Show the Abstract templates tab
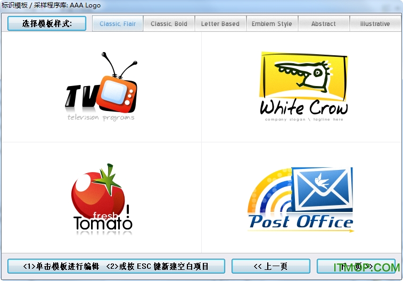The height and width of the screenshot is (281, 403). pyautogui.click(x=323, y=24)
